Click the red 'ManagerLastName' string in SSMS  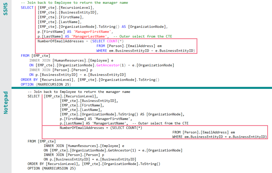(x=89, y=37)
